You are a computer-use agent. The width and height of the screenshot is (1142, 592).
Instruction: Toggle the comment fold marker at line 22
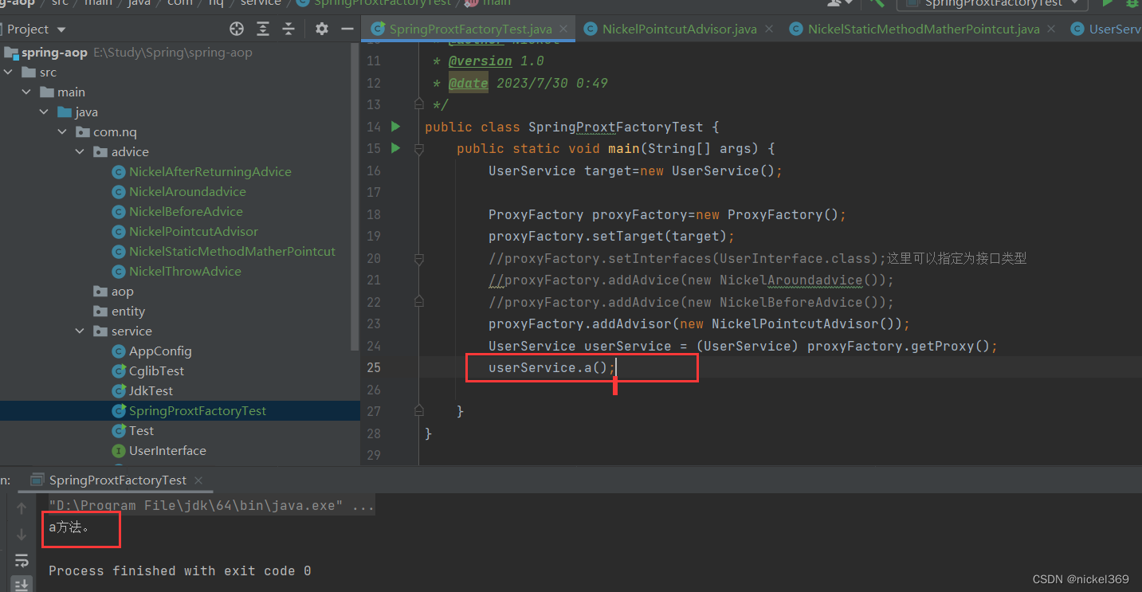[419, 302]
